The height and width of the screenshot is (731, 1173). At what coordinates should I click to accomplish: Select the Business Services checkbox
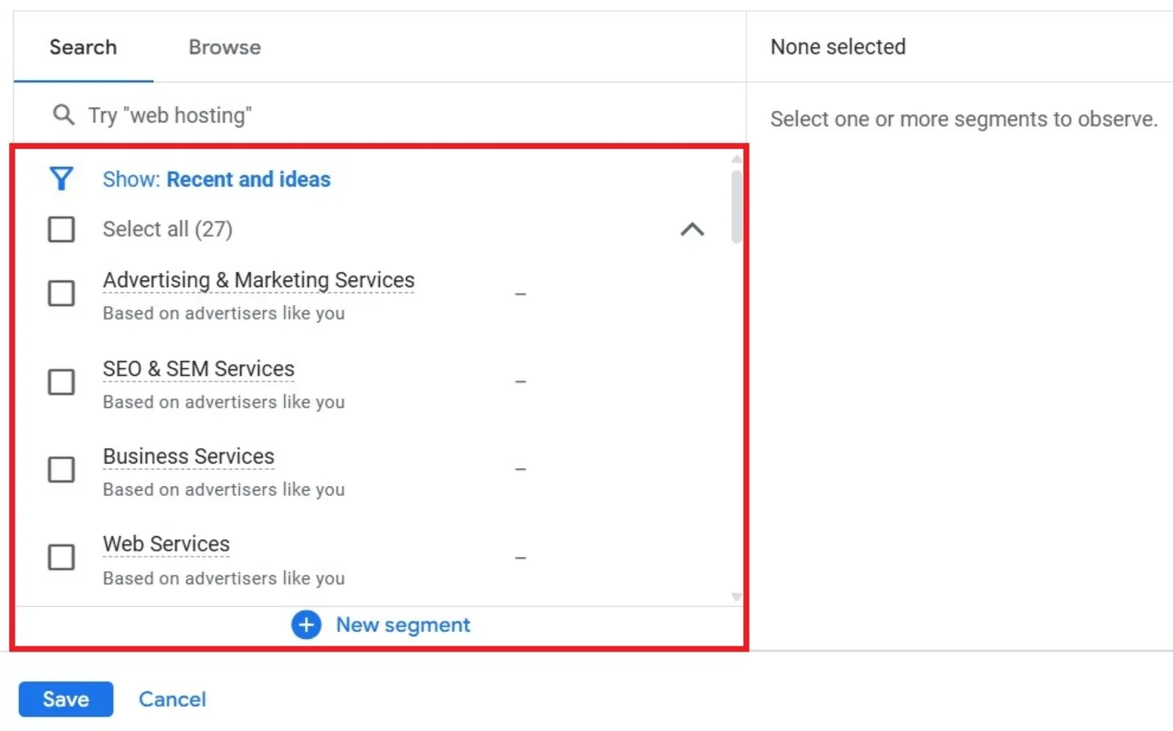coord(61,470)
